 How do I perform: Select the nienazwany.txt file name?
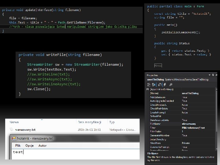tap(25, 130)
